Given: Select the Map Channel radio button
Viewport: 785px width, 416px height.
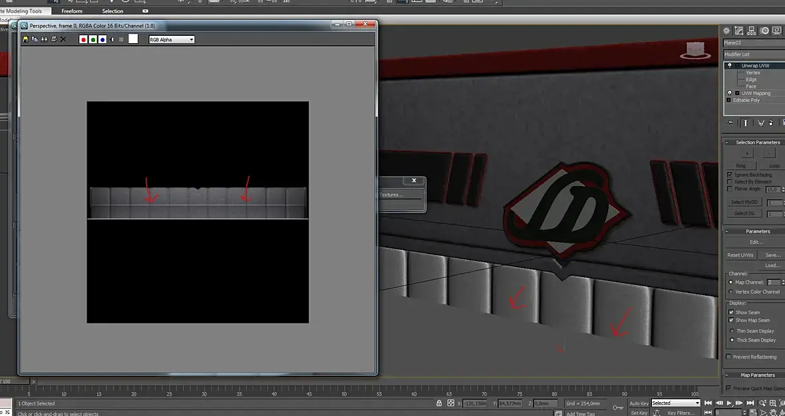Looking at the screenshot, I should pos(731,282).
